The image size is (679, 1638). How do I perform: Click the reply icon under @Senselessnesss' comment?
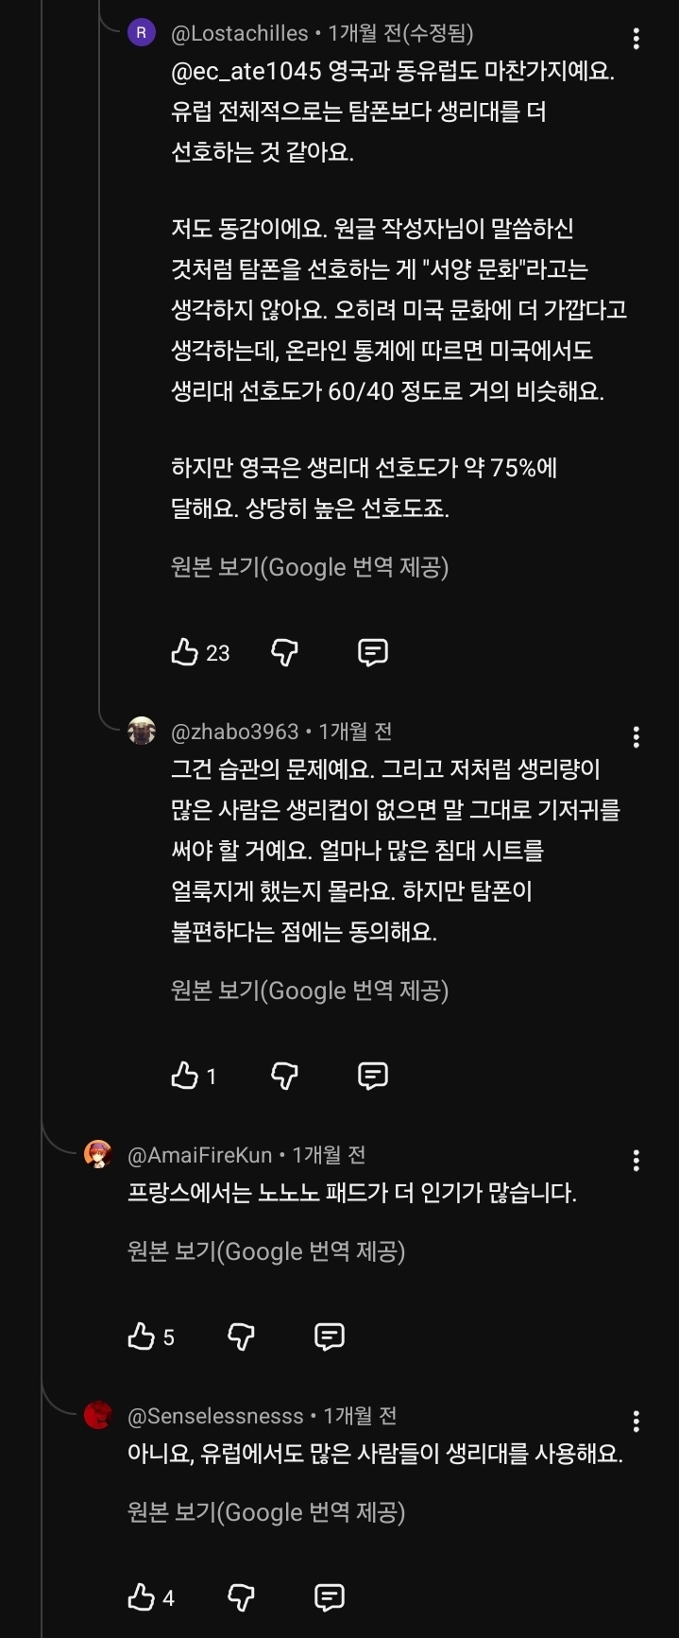point(329,1596)
